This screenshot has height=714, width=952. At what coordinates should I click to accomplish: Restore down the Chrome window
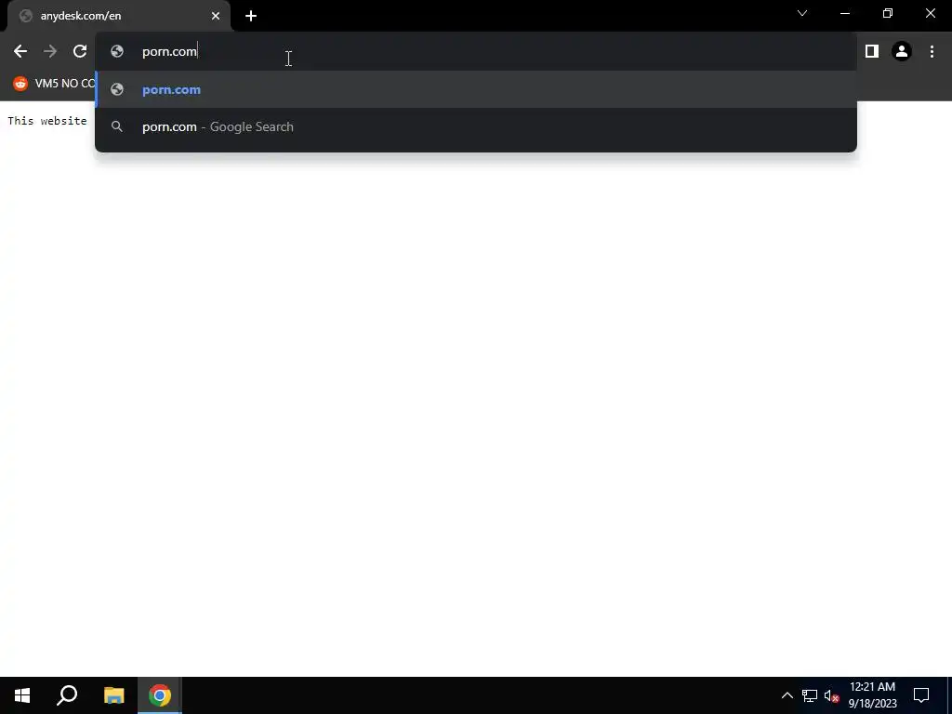(x=888, y=13)
